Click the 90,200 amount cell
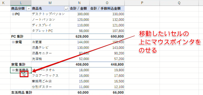 [107, 53]
